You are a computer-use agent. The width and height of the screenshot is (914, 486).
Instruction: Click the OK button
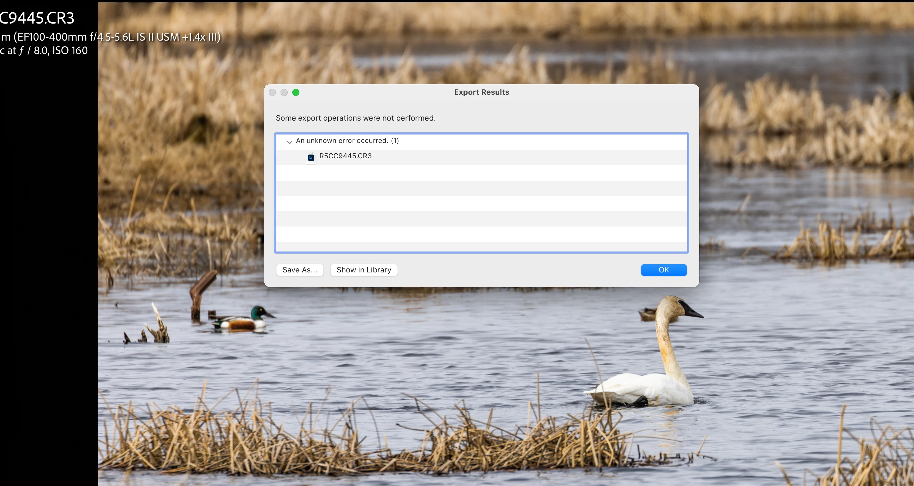663,270
